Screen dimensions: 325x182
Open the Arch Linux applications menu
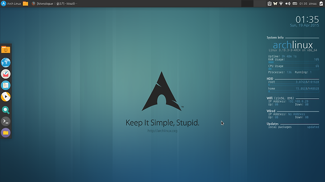[x=11, y=4]
